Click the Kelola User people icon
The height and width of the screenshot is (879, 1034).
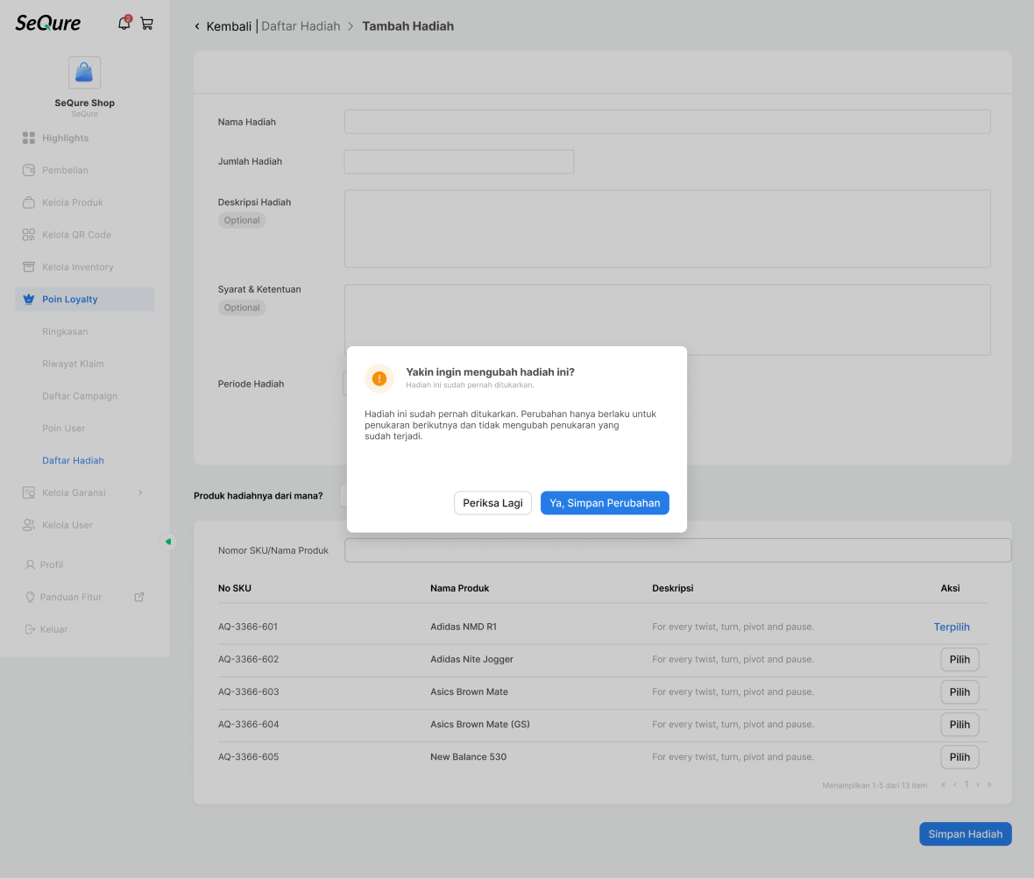pyautogui.click(x=28, y=525)
